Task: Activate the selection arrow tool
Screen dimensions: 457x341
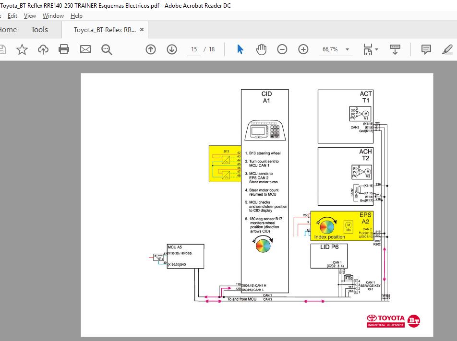Action: [241, 49]
